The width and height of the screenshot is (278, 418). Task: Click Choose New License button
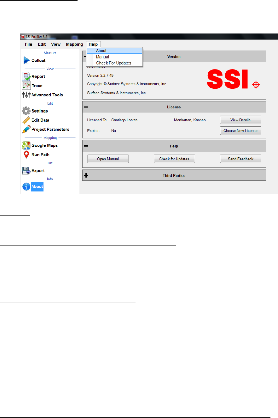point(240,131)
